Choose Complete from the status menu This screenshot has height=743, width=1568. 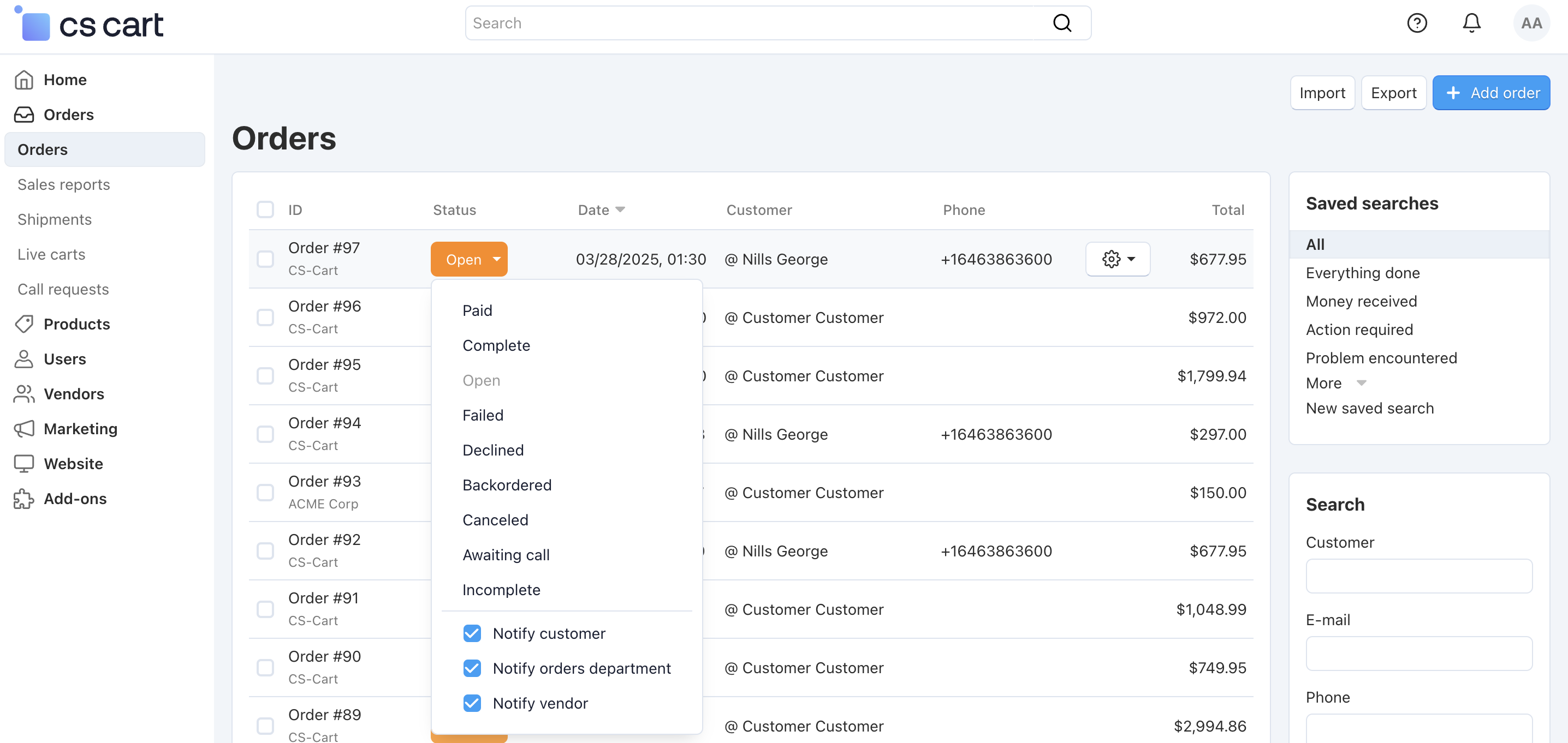click(x=496, y=345)
